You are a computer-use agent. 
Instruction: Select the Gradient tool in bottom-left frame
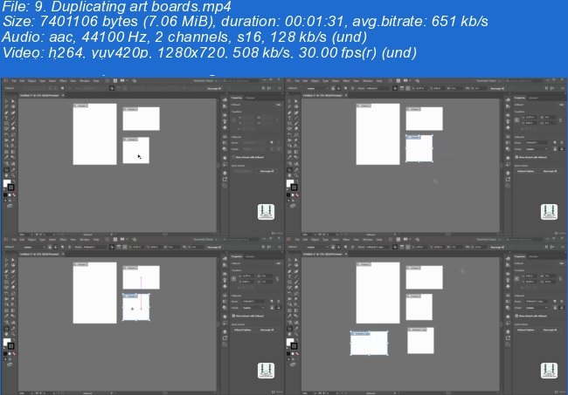coord(13,310)
